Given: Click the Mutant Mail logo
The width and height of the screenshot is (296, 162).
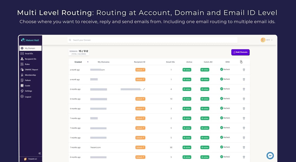Looking at the screenshot, I should tap(30, 40).
